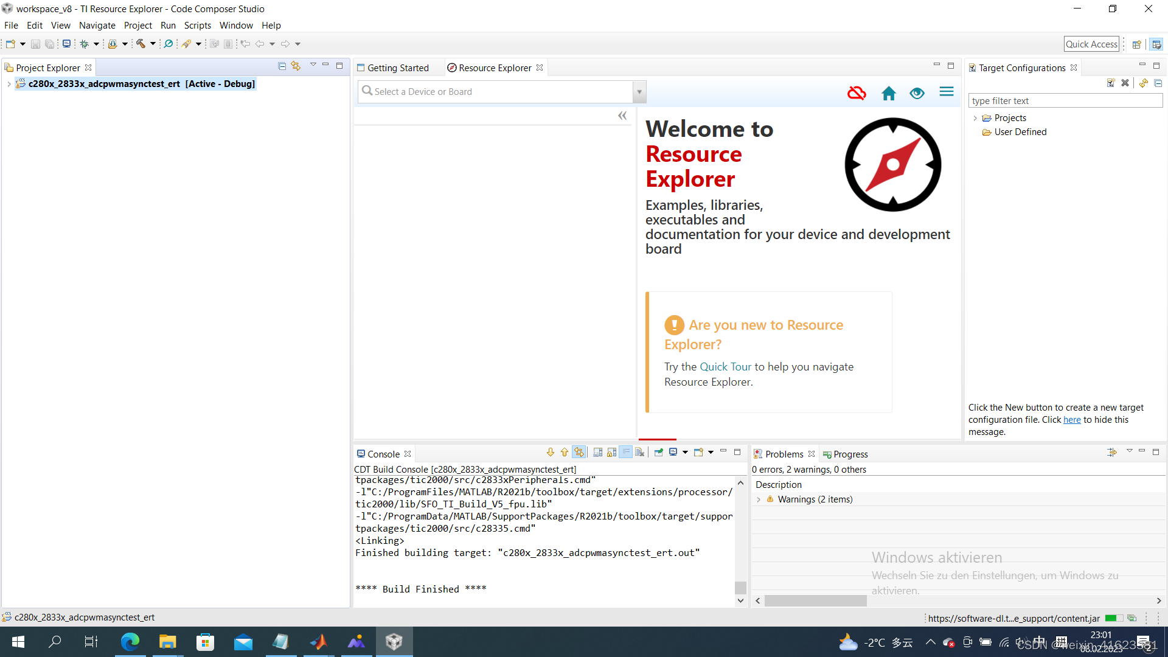Toggle Link with Editor in Project Explorer

tap(296, 66)
